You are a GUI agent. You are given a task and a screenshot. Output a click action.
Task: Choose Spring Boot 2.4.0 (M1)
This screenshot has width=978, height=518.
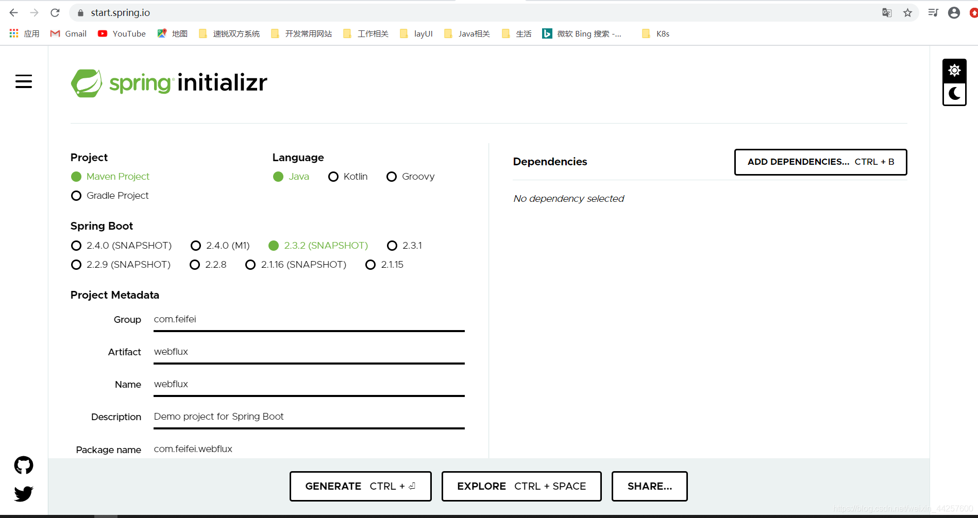point(220,246)
